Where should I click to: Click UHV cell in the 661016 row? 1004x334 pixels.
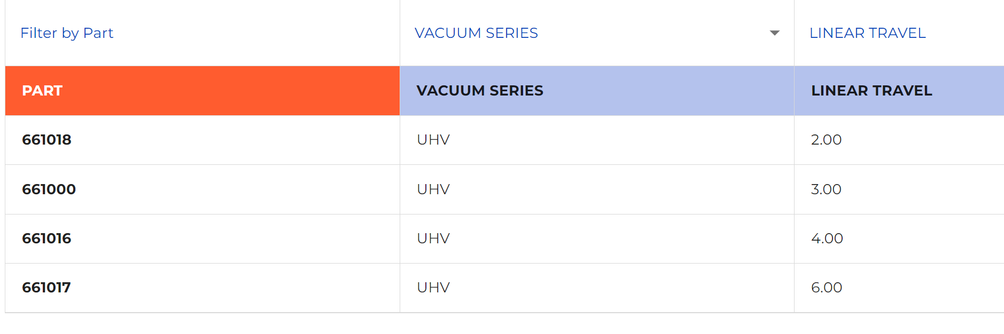coord(433,238)
